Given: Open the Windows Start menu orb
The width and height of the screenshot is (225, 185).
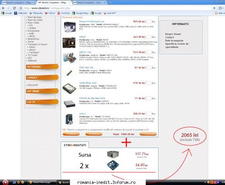Looking at the screenshot, I should [5, 182].
